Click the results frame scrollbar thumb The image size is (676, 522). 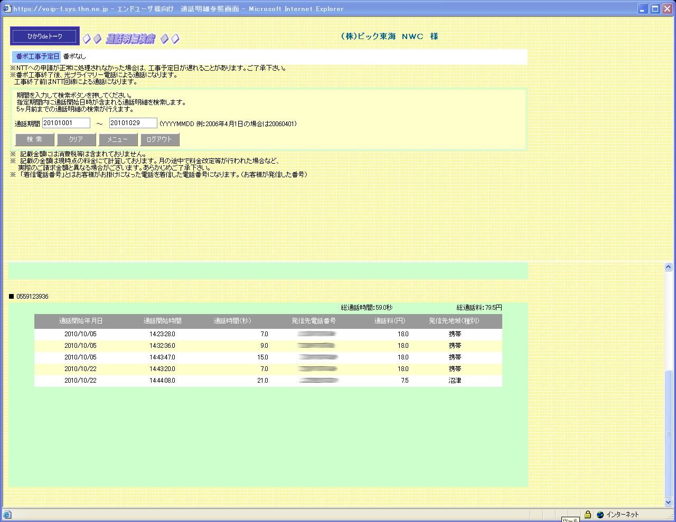(668, 434)
